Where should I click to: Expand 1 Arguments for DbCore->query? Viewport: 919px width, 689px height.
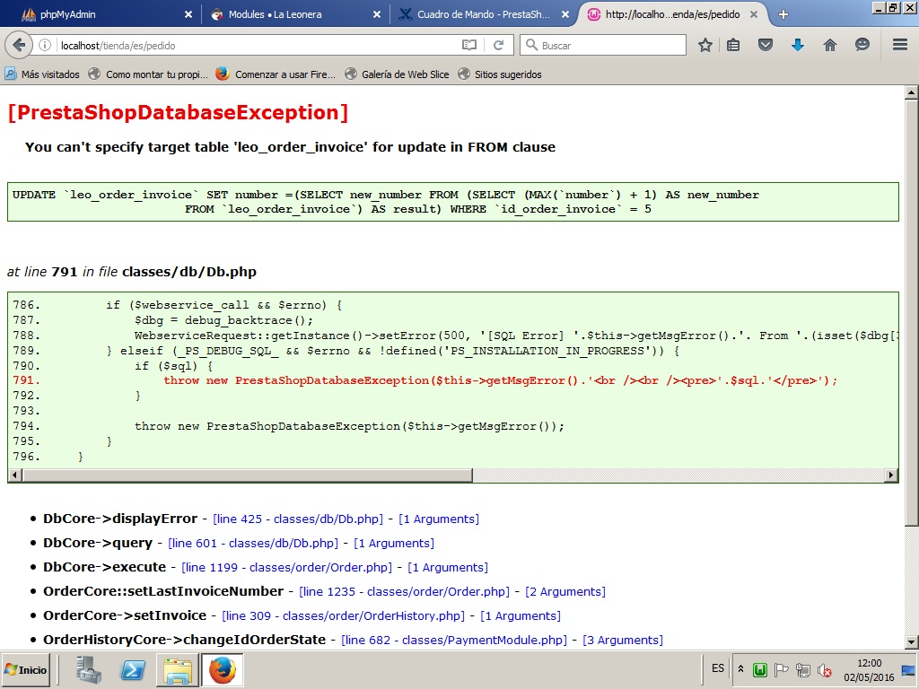point(394,543)
